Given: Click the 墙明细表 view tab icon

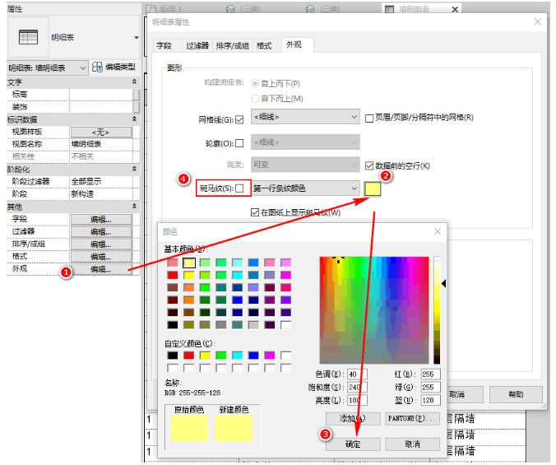Looking at the screenshot, I should tap(389, 9).
